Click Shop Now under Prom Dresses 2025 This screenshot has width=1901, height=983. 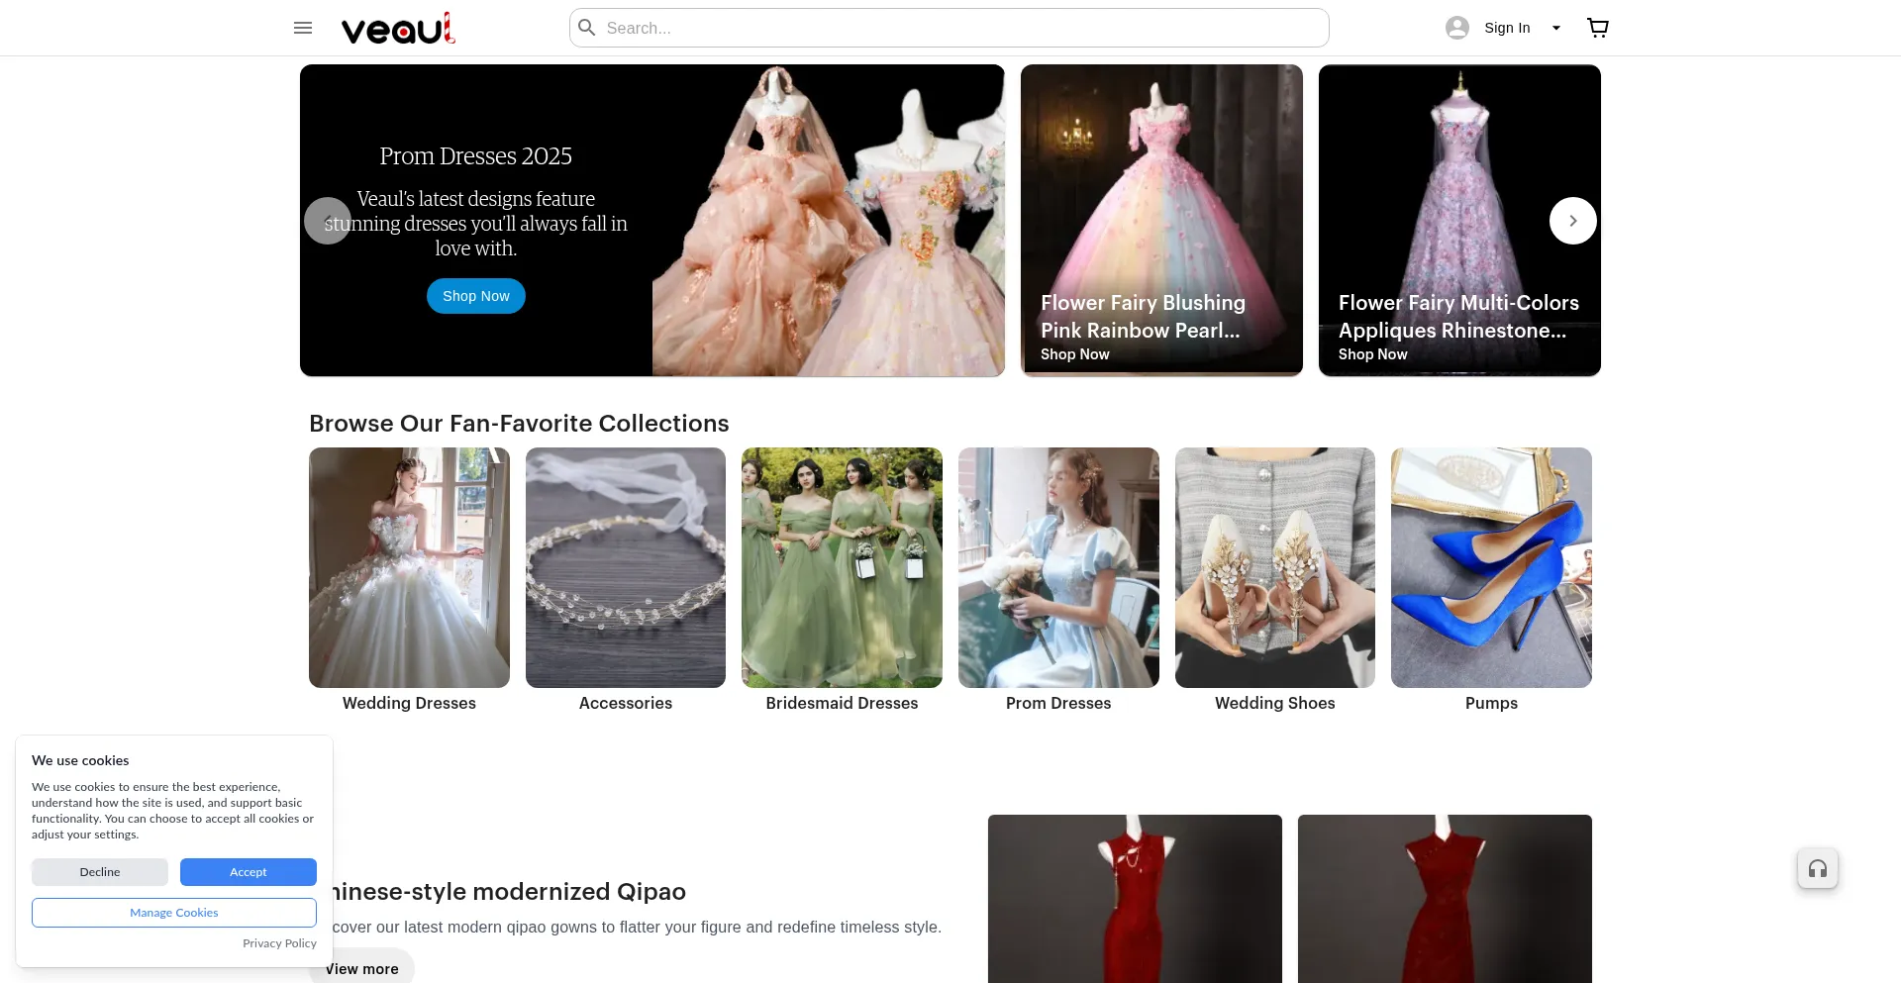[475, 295]
